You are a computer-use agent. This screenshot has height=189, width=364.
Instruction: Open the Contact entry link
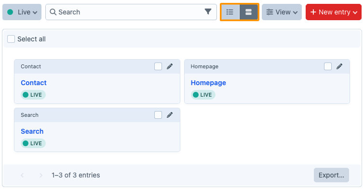point(34,83)
